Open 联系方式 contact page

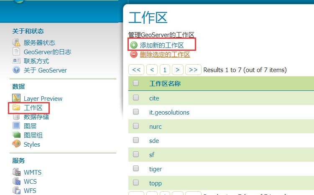click(36, 61)
